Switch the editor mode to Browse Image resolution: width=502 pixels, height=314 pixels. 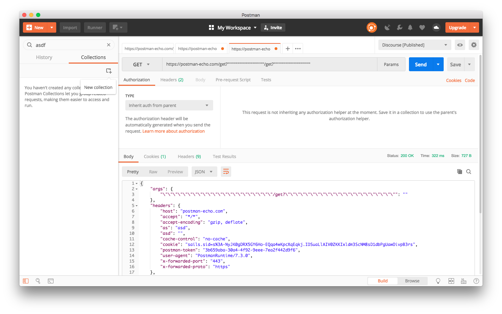point(412,281)
